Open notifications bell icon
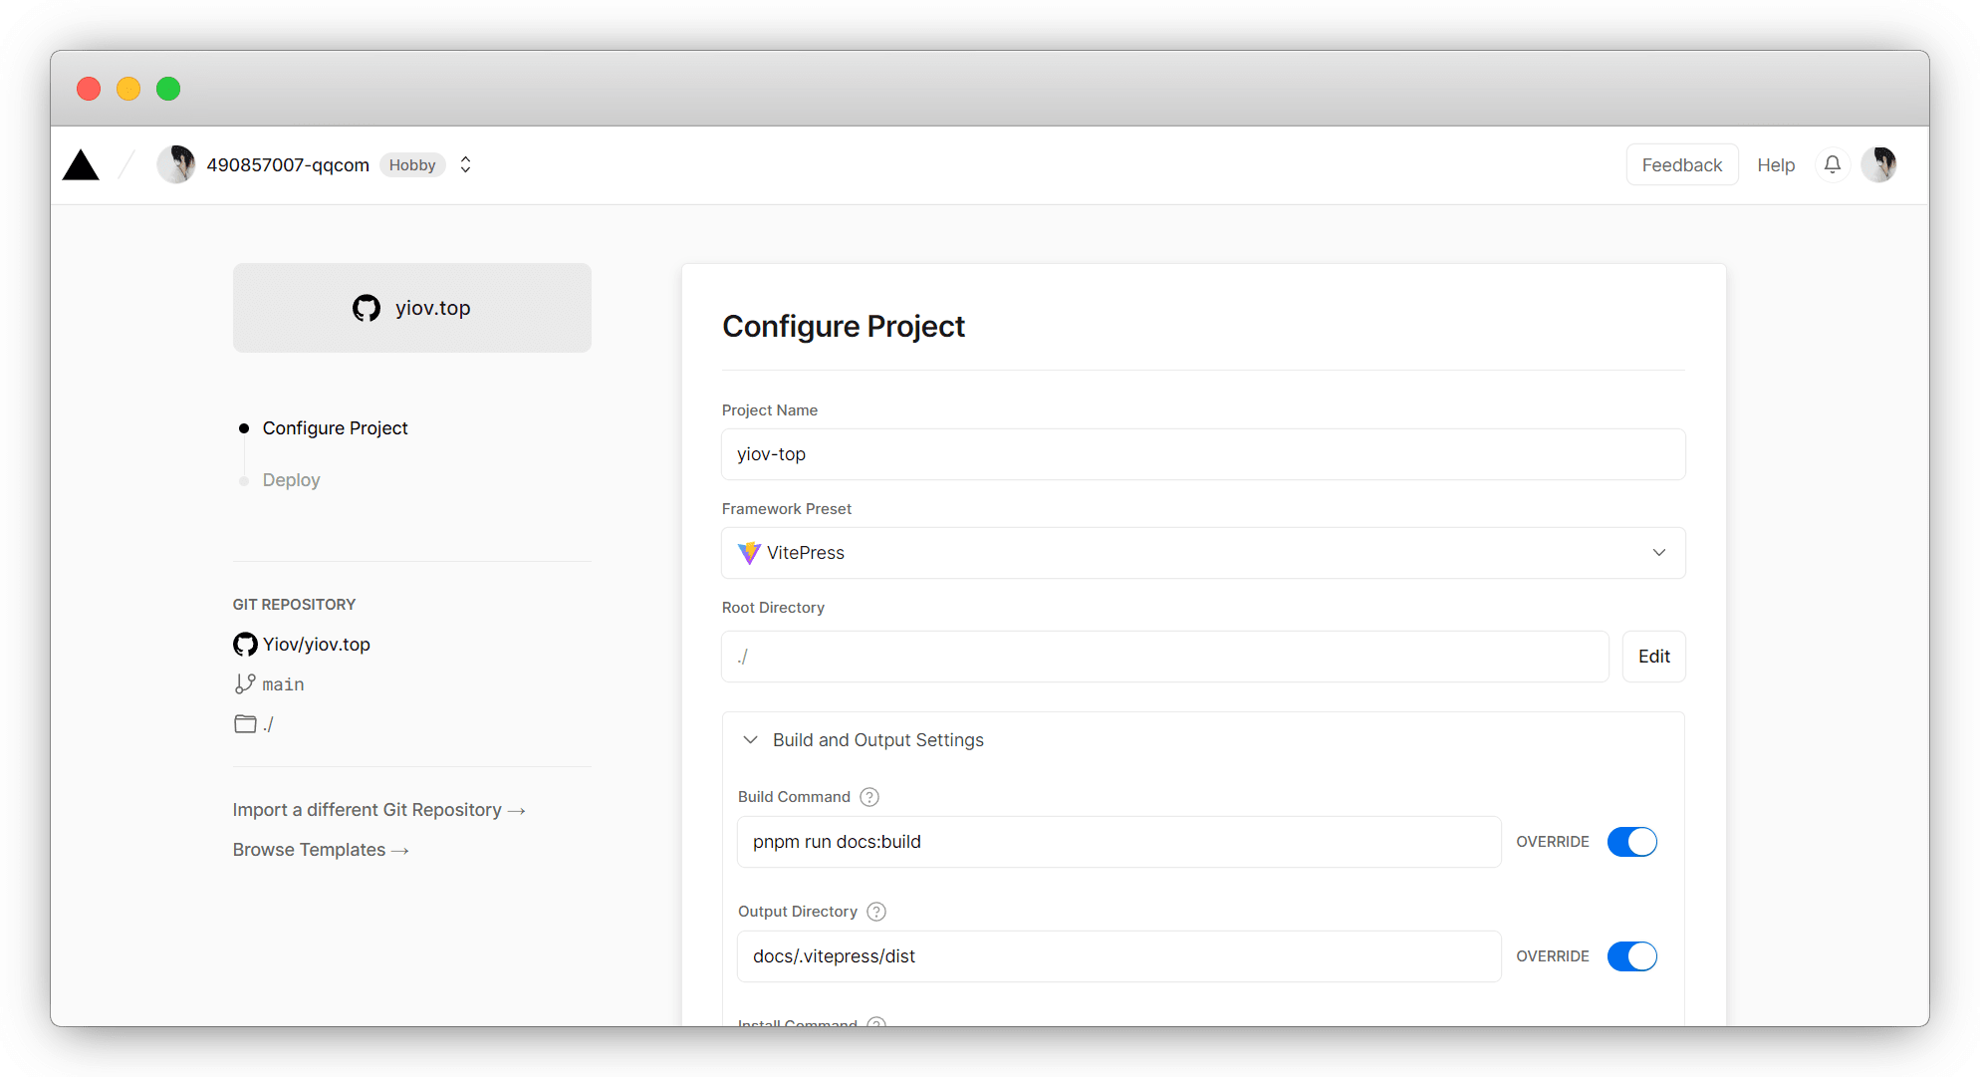 tap(1833, 164)
